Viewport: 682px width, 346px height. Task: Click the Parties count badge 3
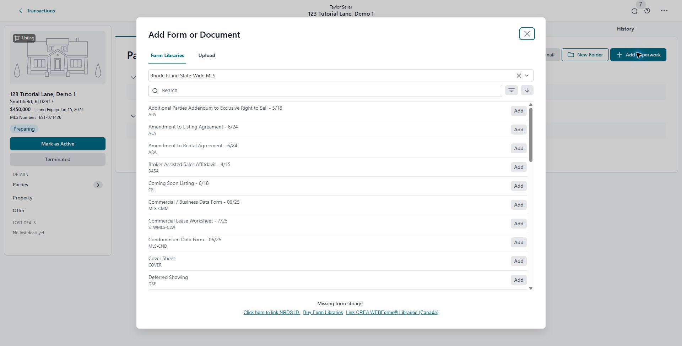[98, 185]
